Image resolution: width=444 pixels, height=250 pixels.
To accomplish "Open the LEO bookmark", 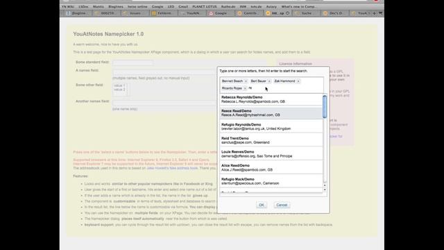I will (171, 6).
